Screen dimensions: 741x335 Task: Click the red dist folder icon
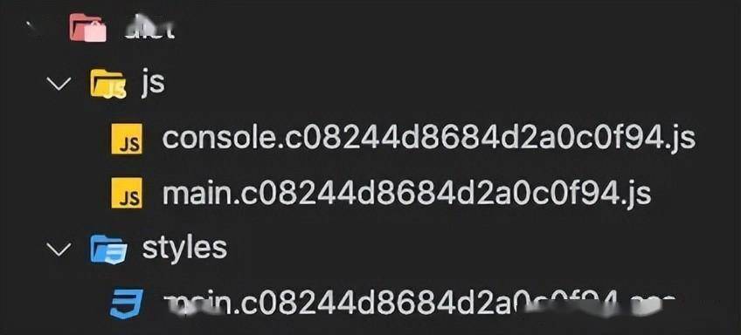coord(88,28)
